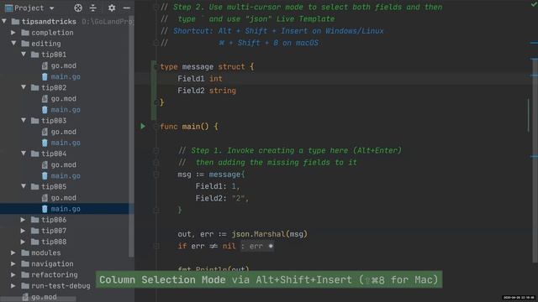This screenshot has width=538, height=302.
Task: Collapse the tip002 folder
Action: coord(24,87)
